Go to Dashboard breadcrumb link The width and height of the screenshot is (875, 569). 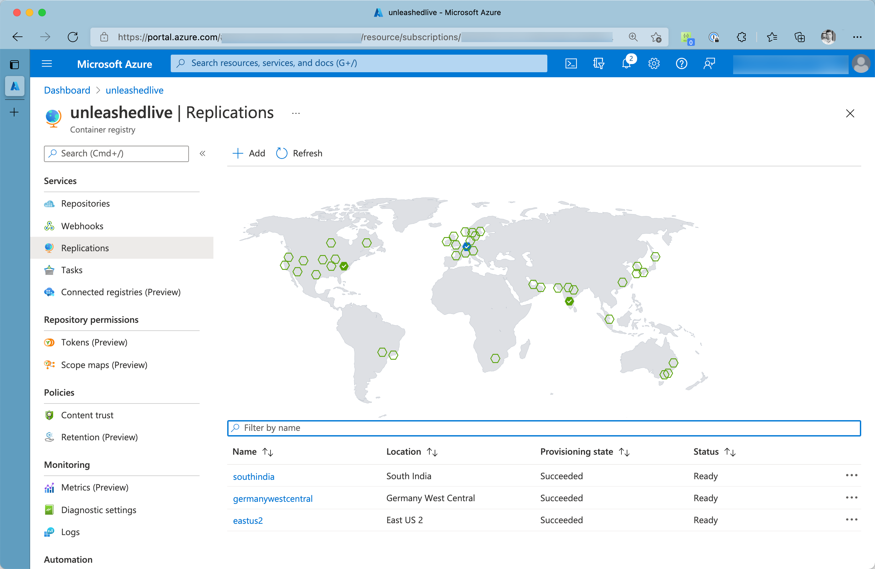pos(67,90)
